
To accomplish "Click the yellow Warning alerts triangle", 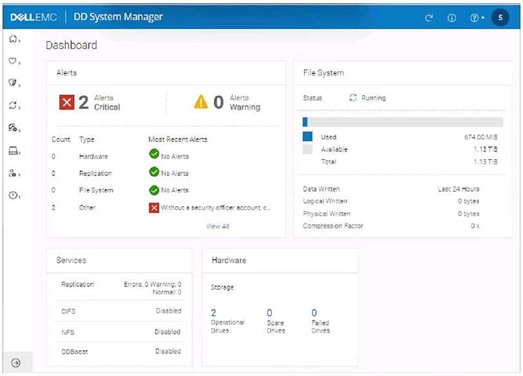I will click(x=202, y=103).
